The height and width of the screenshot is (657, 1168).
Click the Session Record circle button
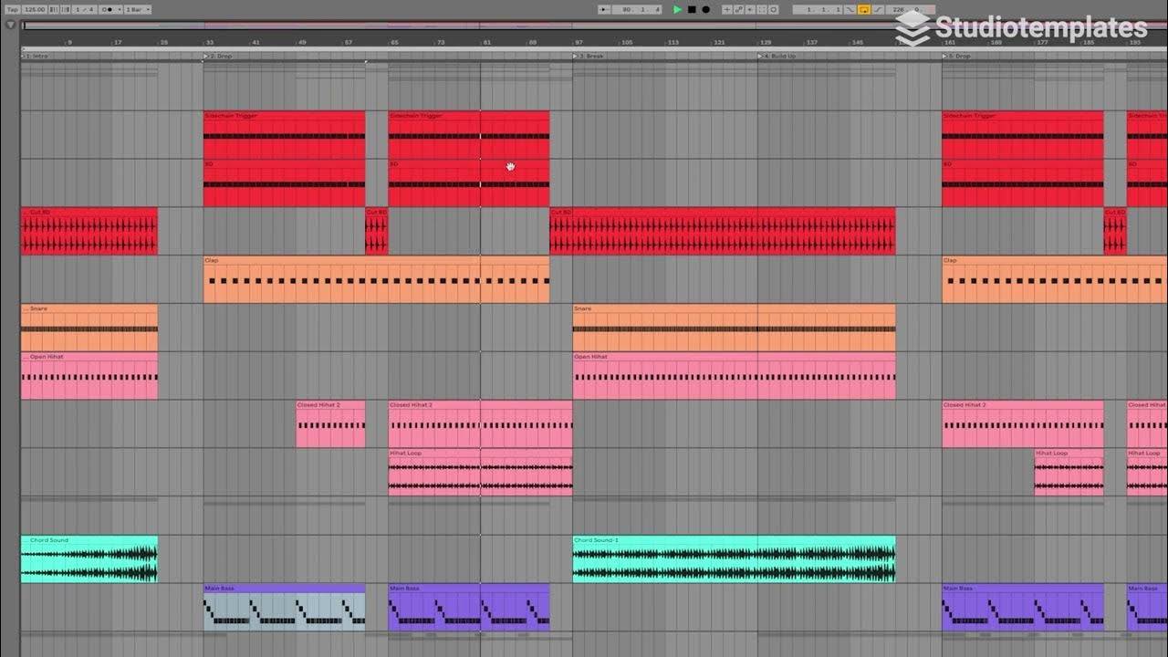click(773, 9)
